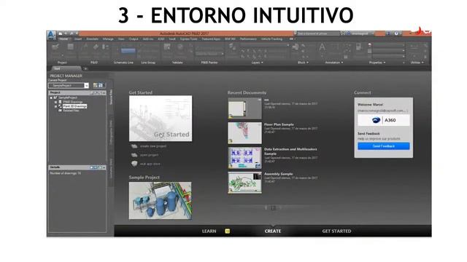This screenshot has height=262, width=467.
Task: Select Plant 3D Drawings tree item
Action: point(74,106)
